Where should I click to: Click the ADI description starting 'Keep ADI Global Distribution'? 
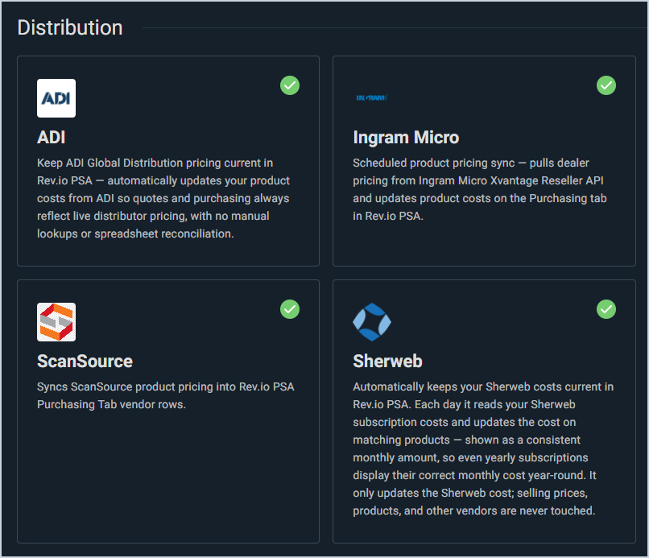(x=163, y=198)
